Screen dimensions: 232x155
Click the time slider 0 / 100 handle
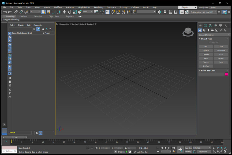pos(15,137)
